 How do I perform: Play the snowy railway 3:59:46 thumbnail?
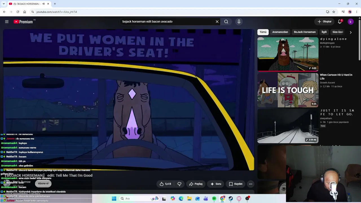coord(288,126)
